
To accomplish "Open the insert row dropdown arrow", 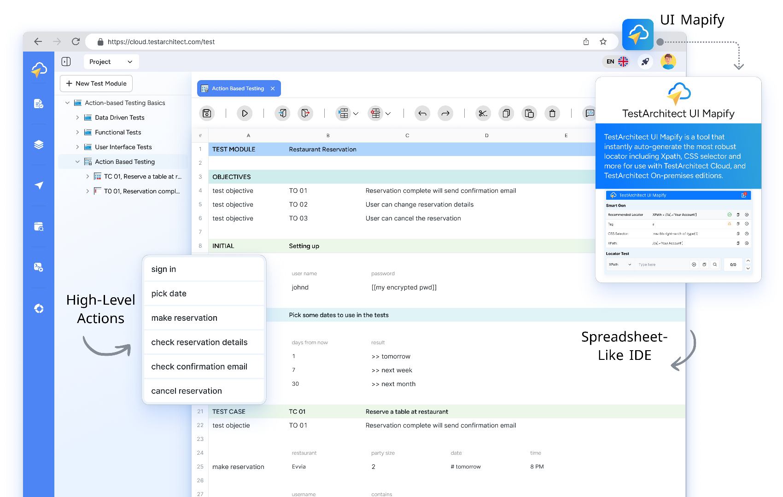I will coord(356,114).
